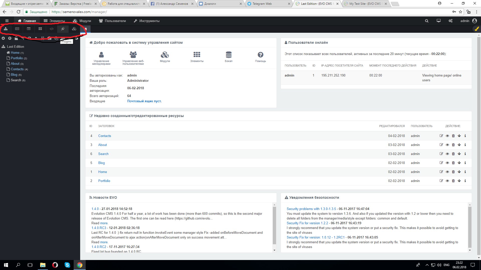Preview Home resource via eye icon
Viewport: 481px width, 270px height.
coord(447,172)
